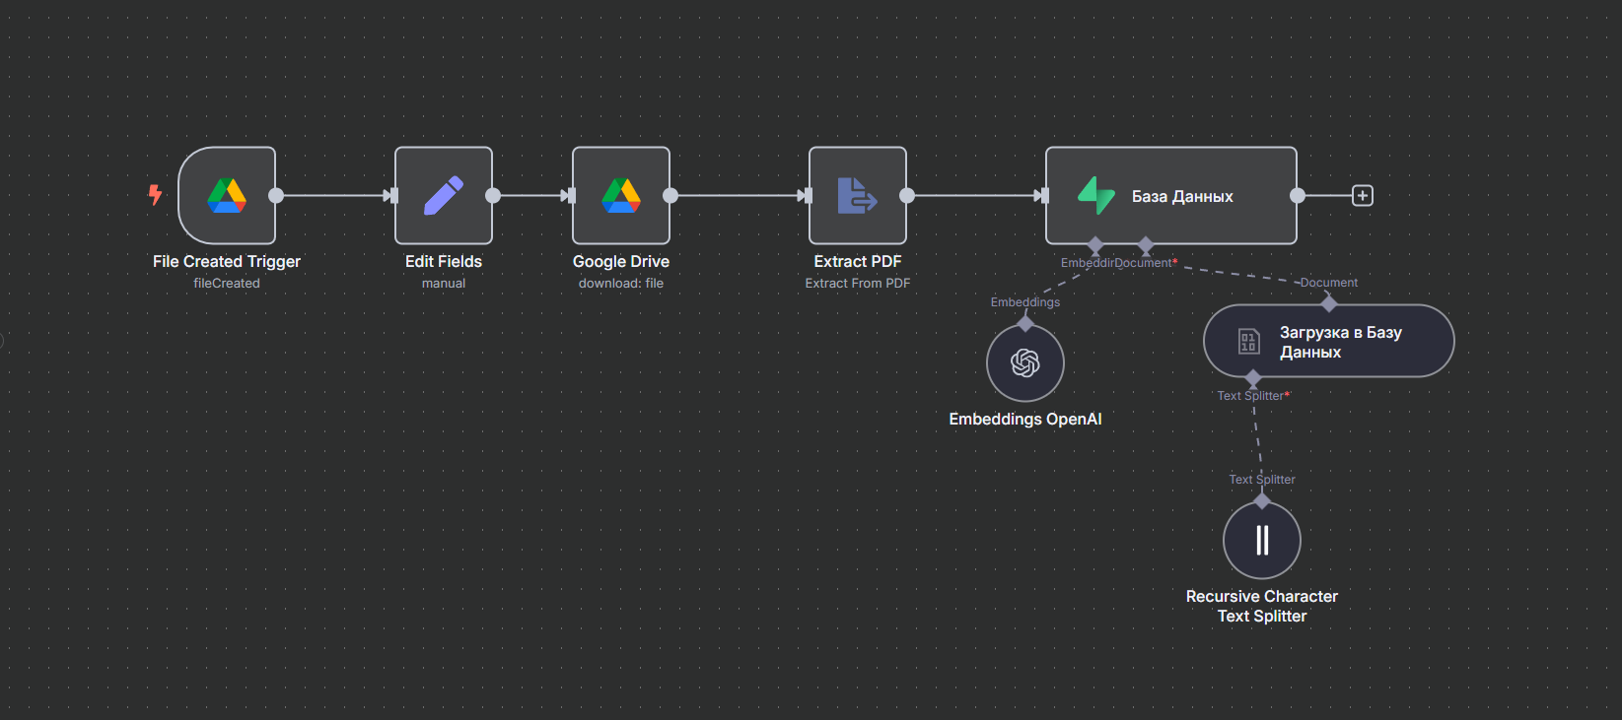This screenshot has width=1622, height=720.
Task: Click the Recursive Character Text Splitter label
Action: point(1262,606)
